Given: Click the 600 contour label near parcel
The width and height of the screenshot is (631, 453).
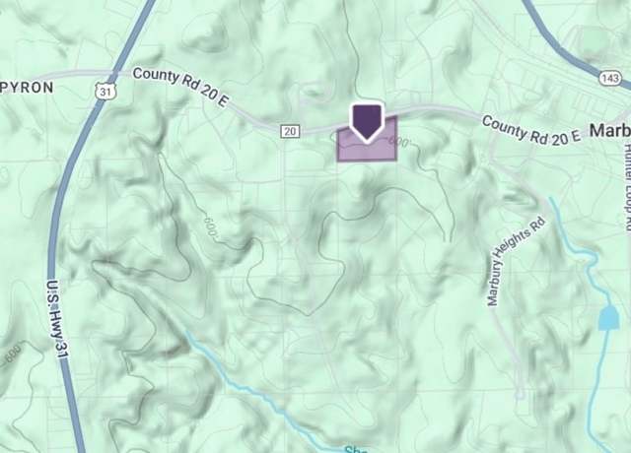Looking at the screenshot, I should click(399, 142).
